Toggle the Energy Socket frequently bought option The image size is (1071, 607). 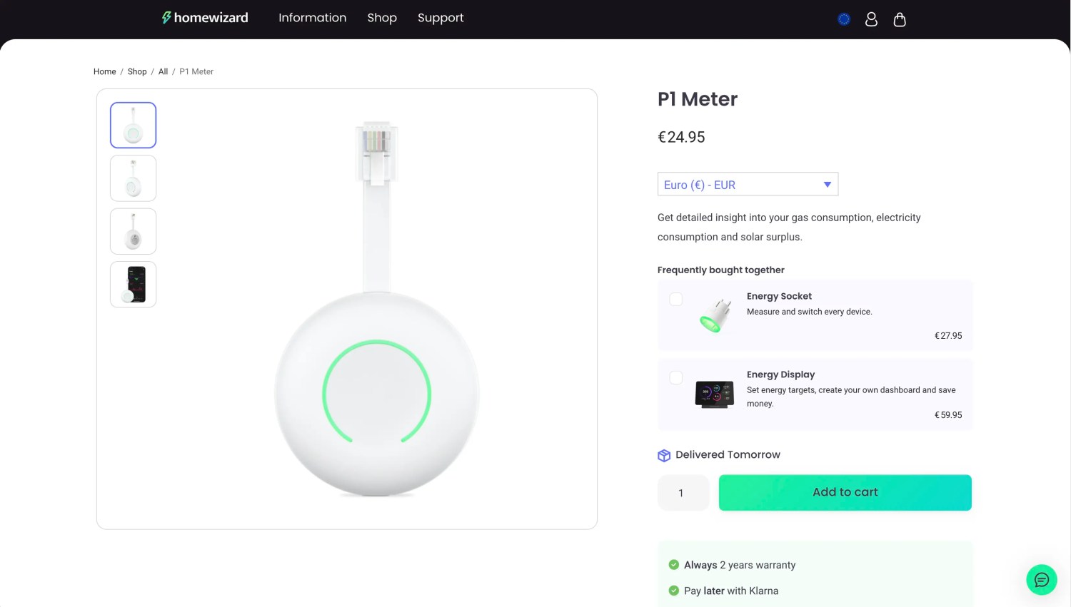(x=675, y=300)
